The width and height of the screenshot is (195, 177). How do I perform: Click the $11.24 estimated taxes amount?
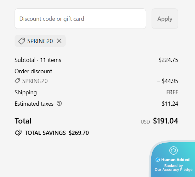(x=170, y=104)
